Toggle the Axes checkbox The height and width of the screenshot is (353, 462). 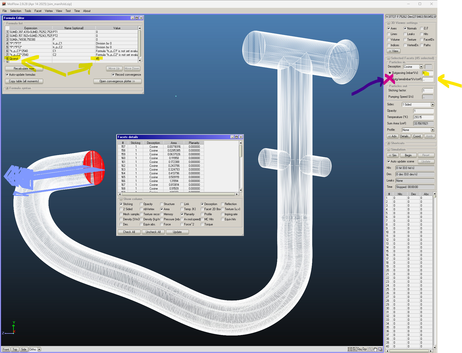coord(389,28)
